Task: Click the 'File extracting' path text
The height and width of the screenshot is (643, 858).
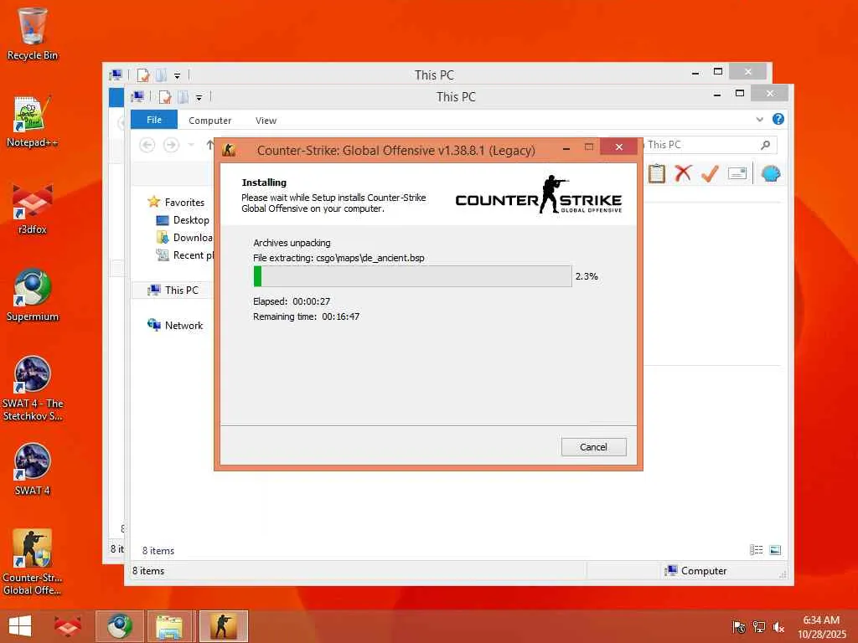Action: tap(339, 258)
